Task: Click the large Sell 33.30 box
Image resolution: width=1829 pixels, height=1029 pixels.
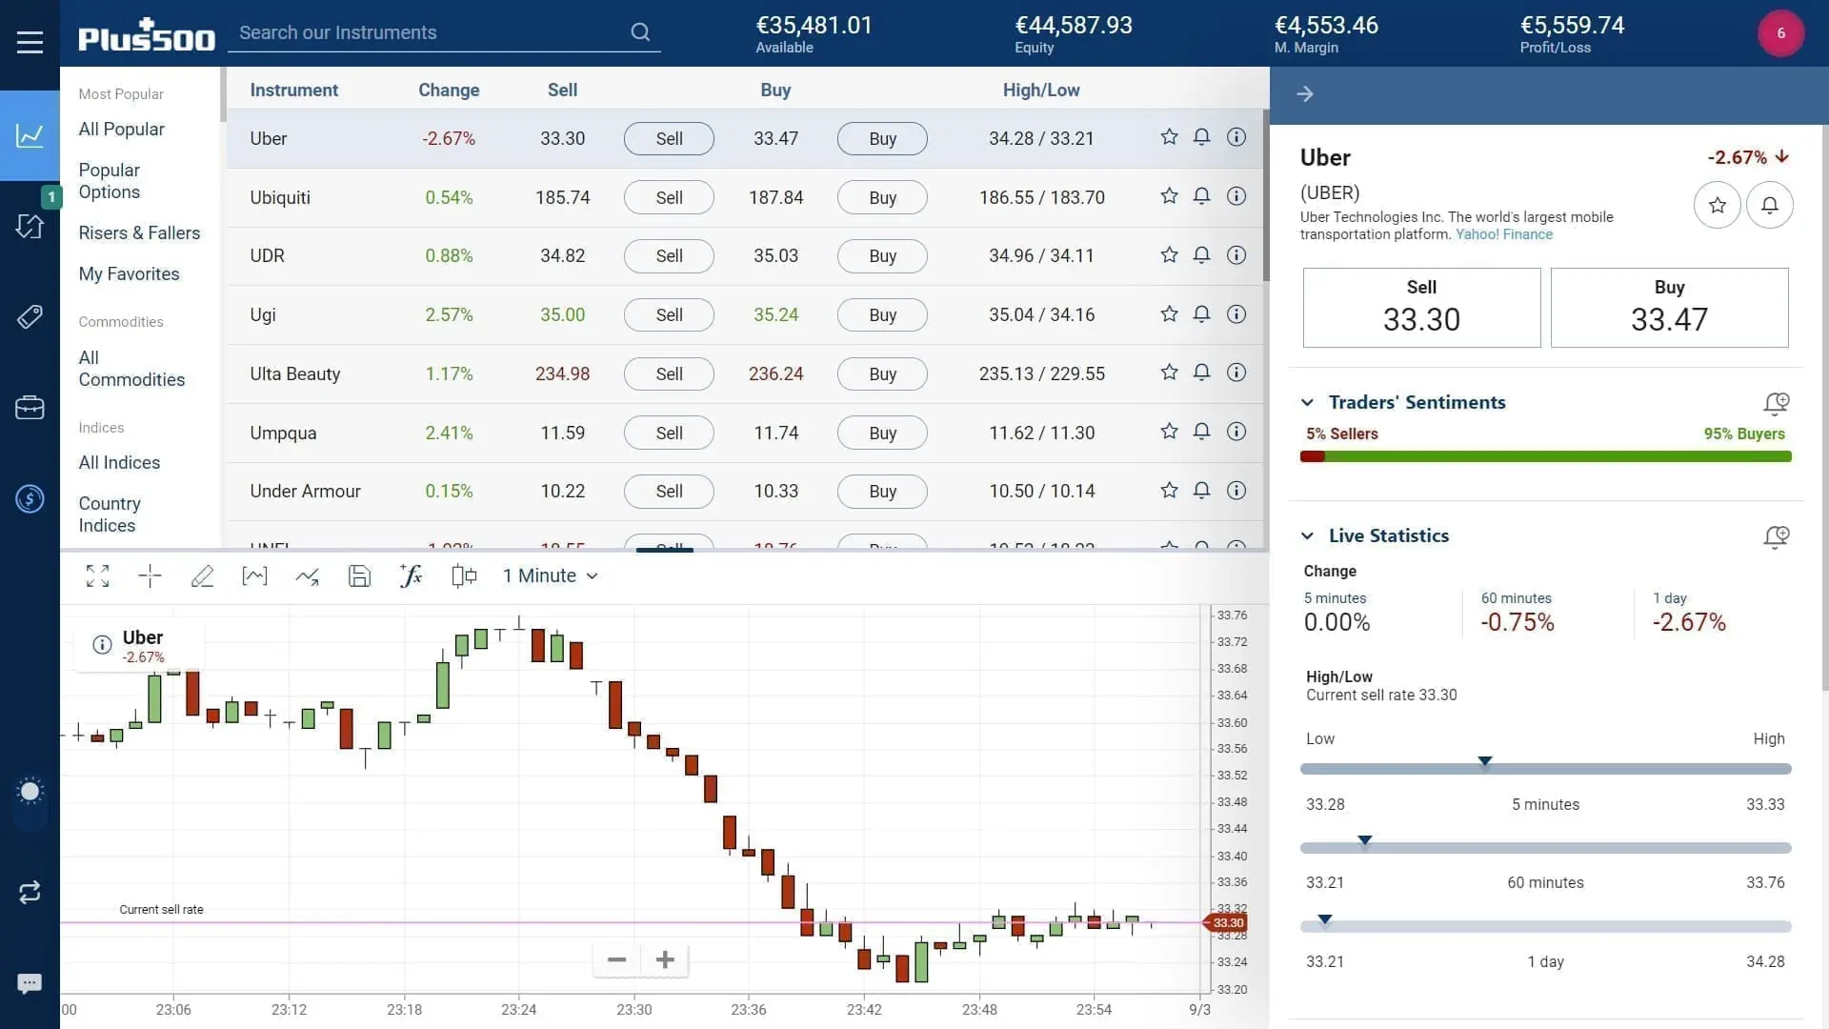Action: [x=1421, y=308]
